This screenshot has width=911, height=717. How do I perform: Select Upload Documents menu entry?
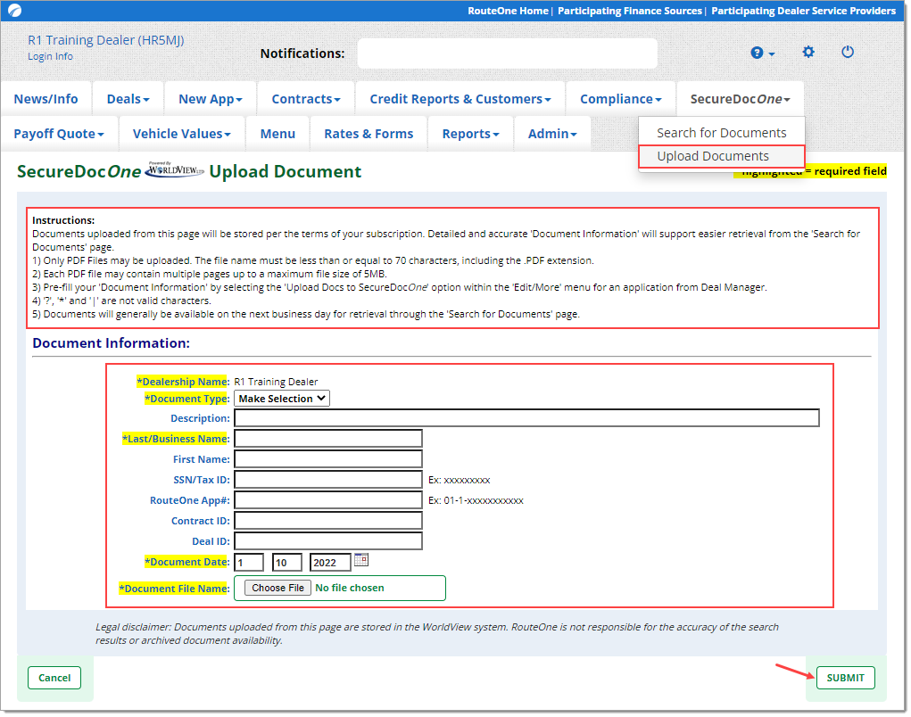(x=722, y=156)
